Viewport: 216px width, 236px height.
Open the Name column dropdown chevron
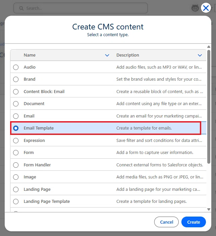[107, 55]
